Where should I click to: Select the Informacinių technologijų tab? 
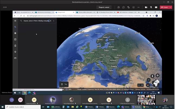(x=44, y=12)
